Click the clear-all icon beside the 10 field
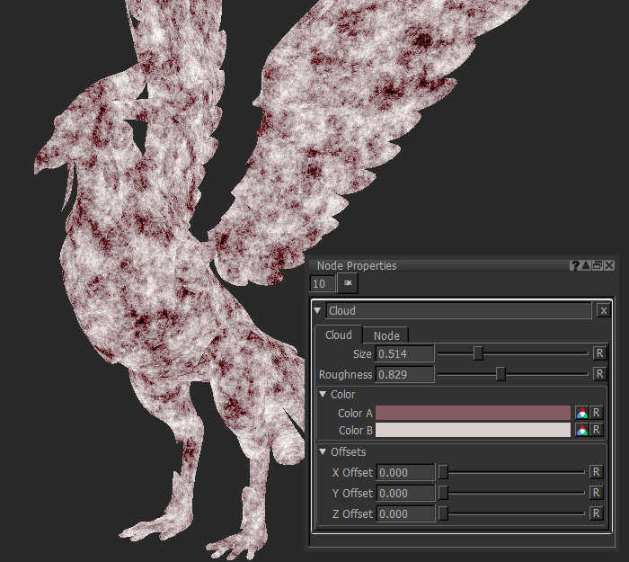This screenshot has width=629, height=562. [348, 283]
